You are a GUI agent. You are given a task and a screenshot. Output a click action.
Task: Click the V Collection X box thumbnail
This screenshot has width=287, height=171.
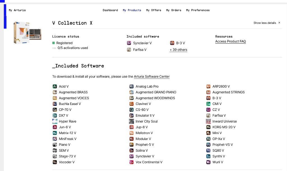point(27,32)
